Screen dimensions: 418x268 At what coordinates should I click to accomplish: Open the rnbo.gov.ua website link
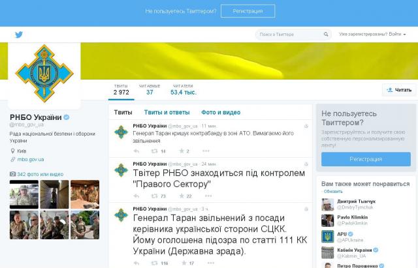point(31,159)
